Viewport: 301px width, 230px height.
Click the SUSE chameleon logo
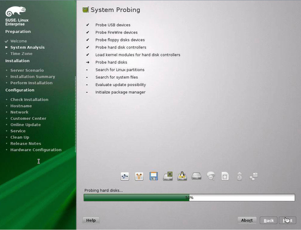(16, 11)
